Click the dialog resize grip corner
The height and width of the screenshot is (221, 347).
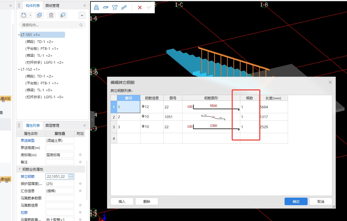pos(334,207)
